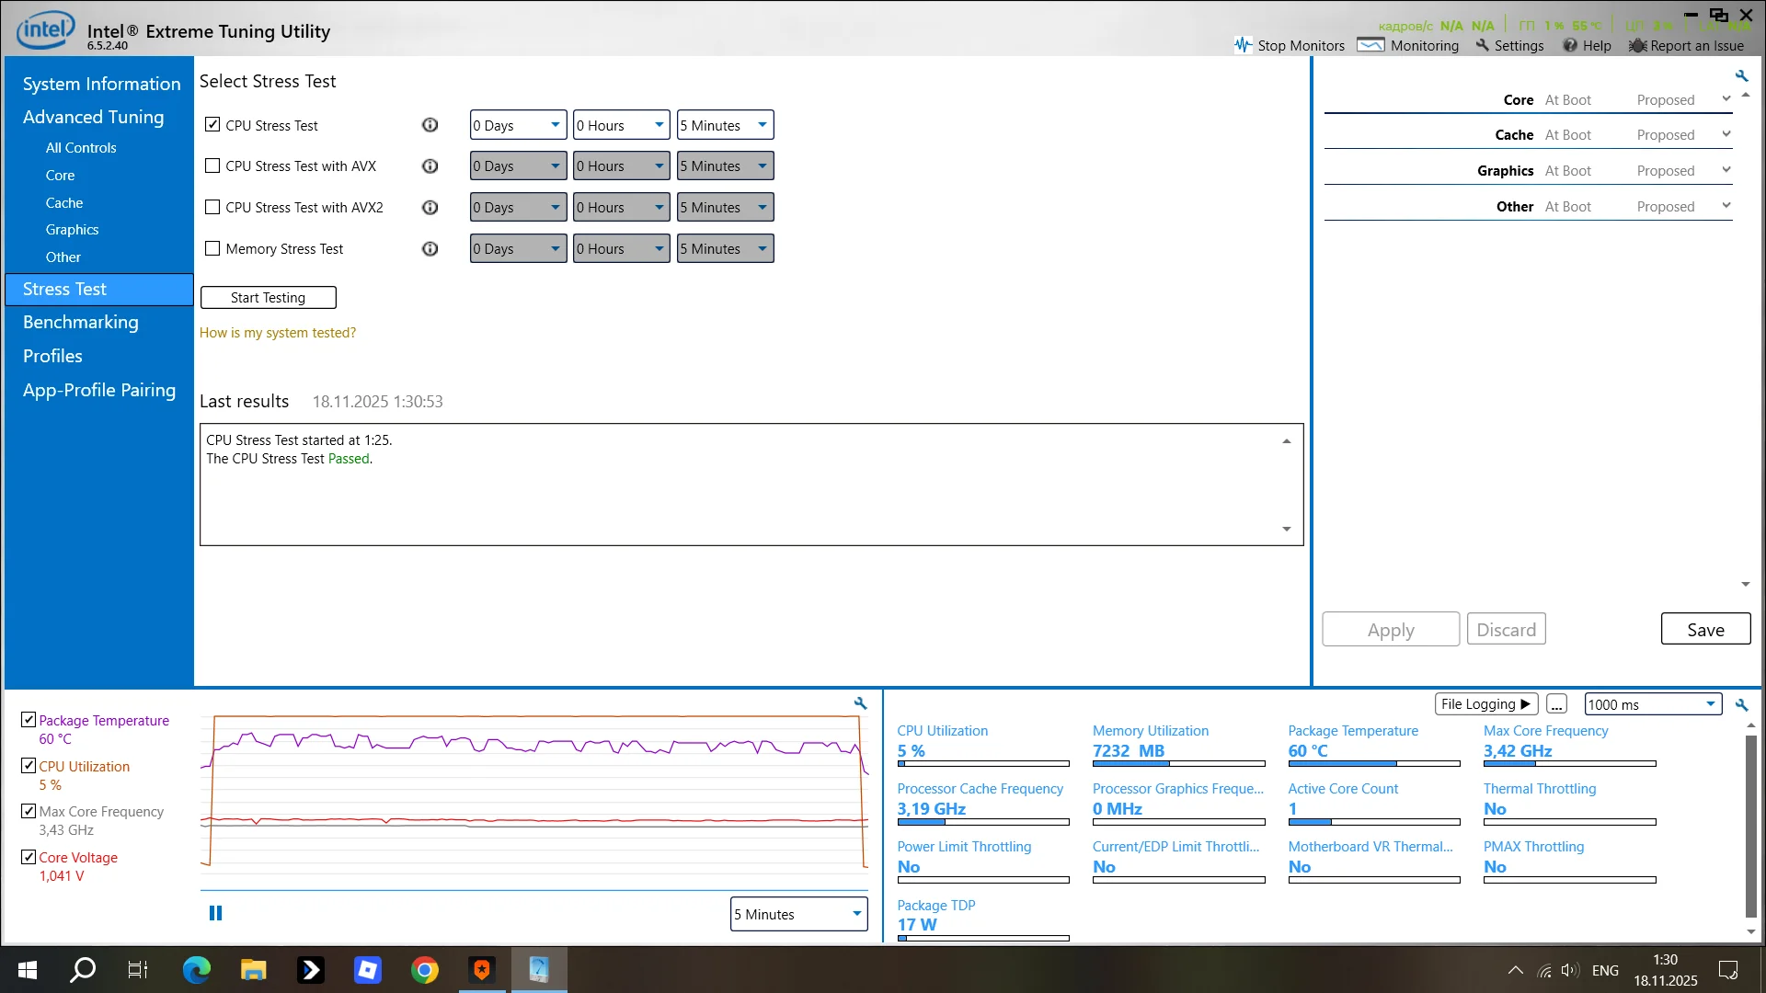
Task: Click info icon next to Memory Stress Test
Action: click(430, 249)
